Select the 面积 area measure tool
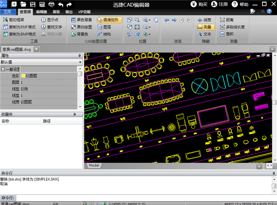The height and width of the screenshot is (205, 277). click(227, 34)
